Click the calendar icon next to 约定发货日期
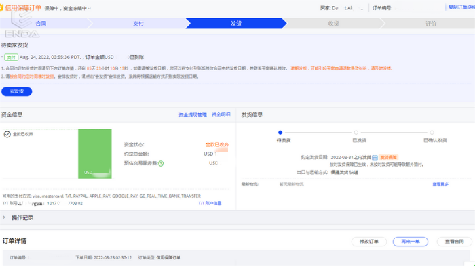 pos(375,158)
